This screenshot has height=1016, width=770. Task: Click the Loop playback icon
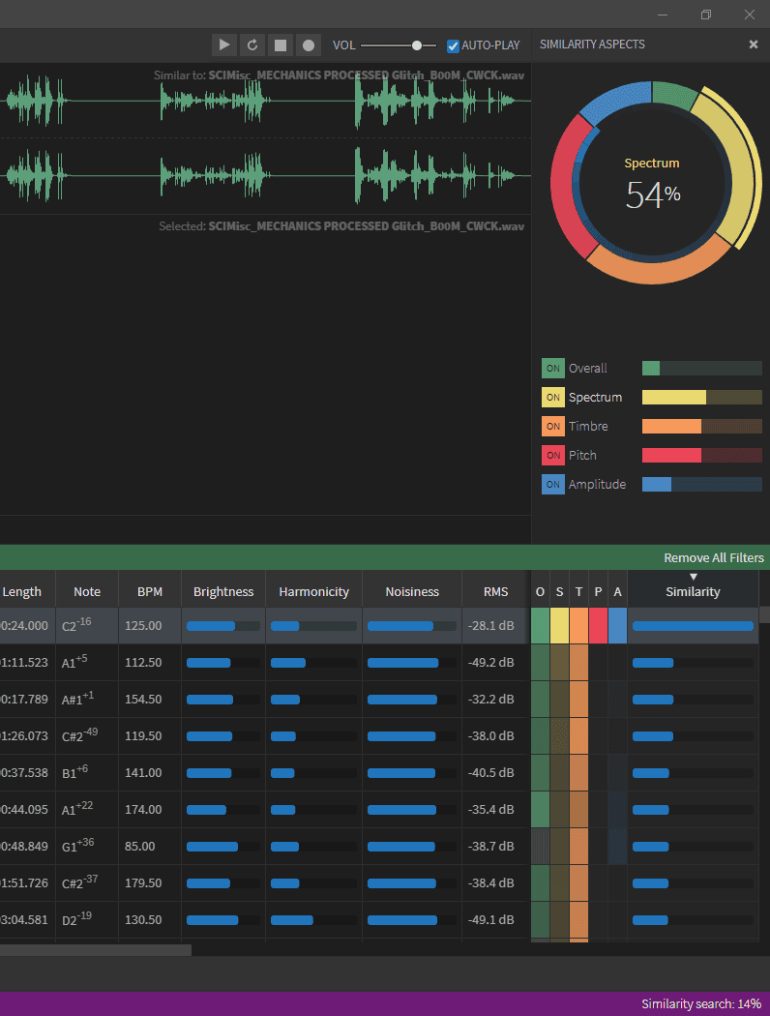point(252,45)
